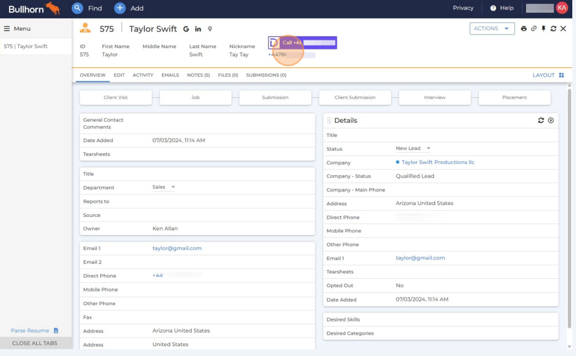Click the Desired Categories row

coord(440,333)
